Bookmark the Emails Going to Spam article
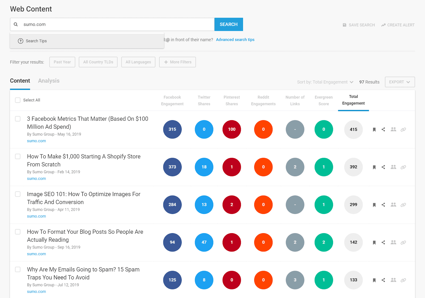Viewport: 425px width, 298px height. [374, 280]
